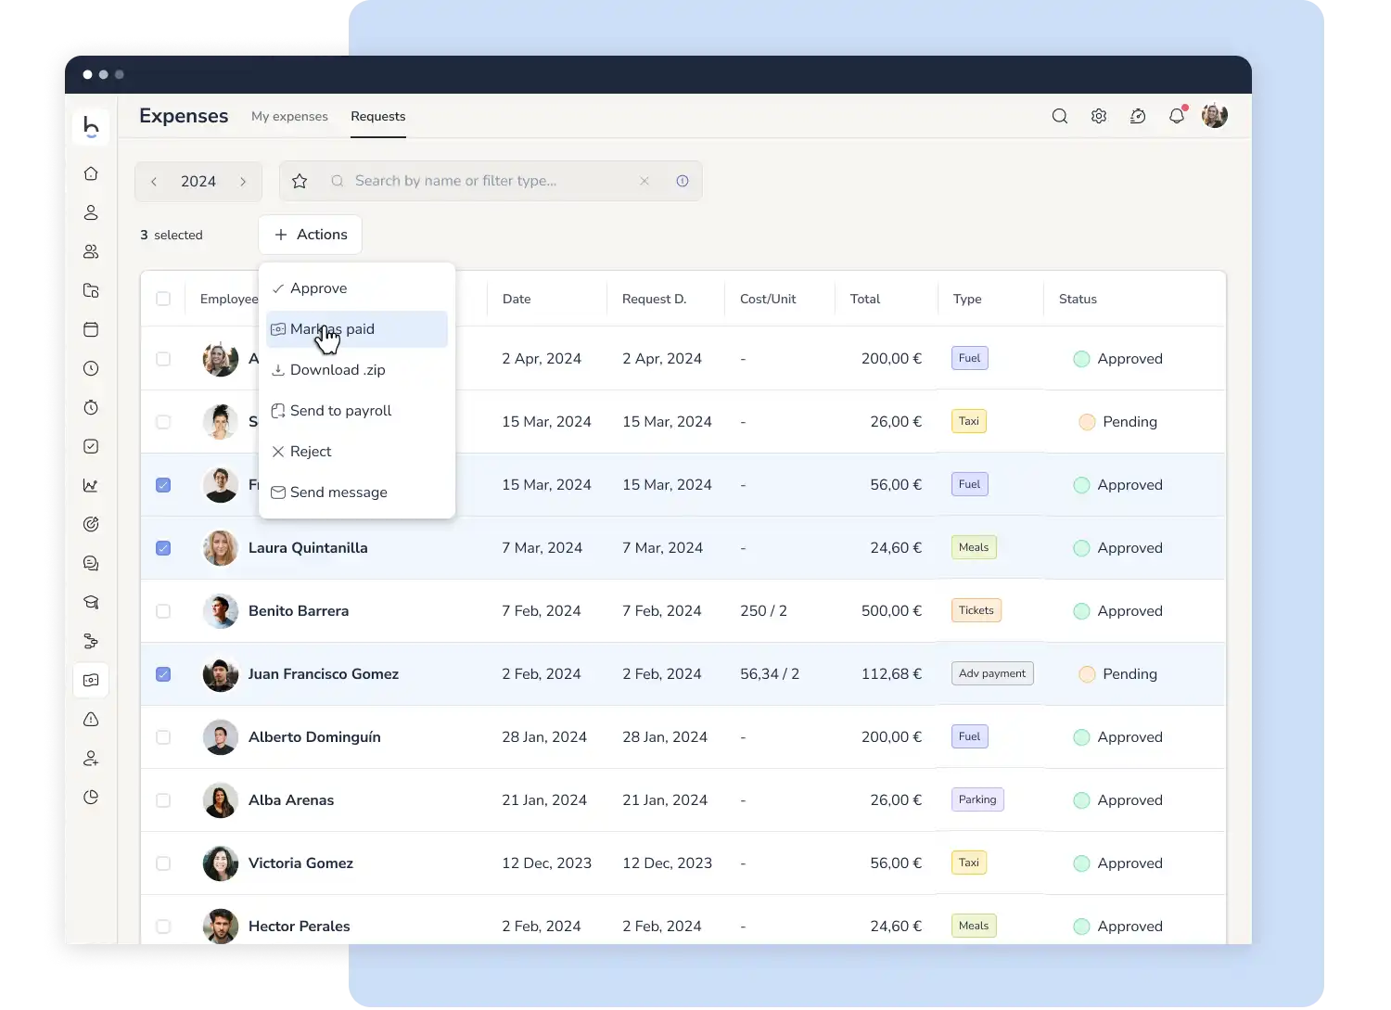
Task: Sort by the Date column header
Action: coord(517,299)
